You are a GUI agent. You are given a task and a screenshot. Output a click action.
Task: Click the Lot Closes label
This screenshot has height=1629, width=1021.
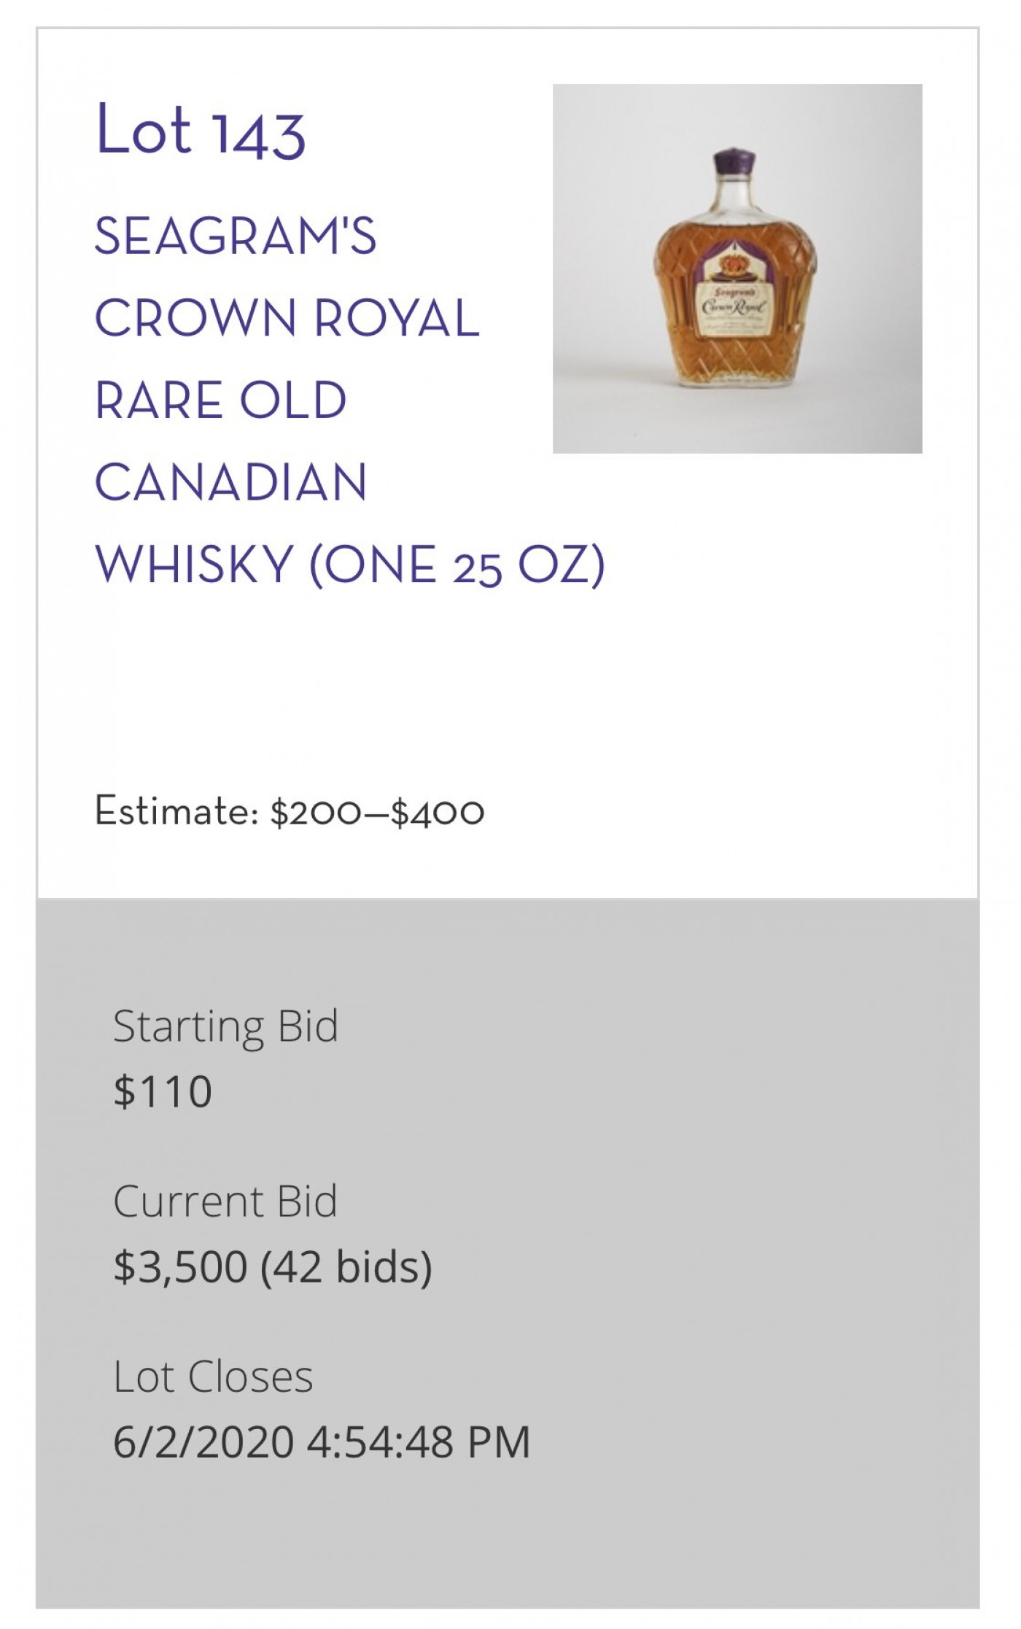click(213, 1377)
